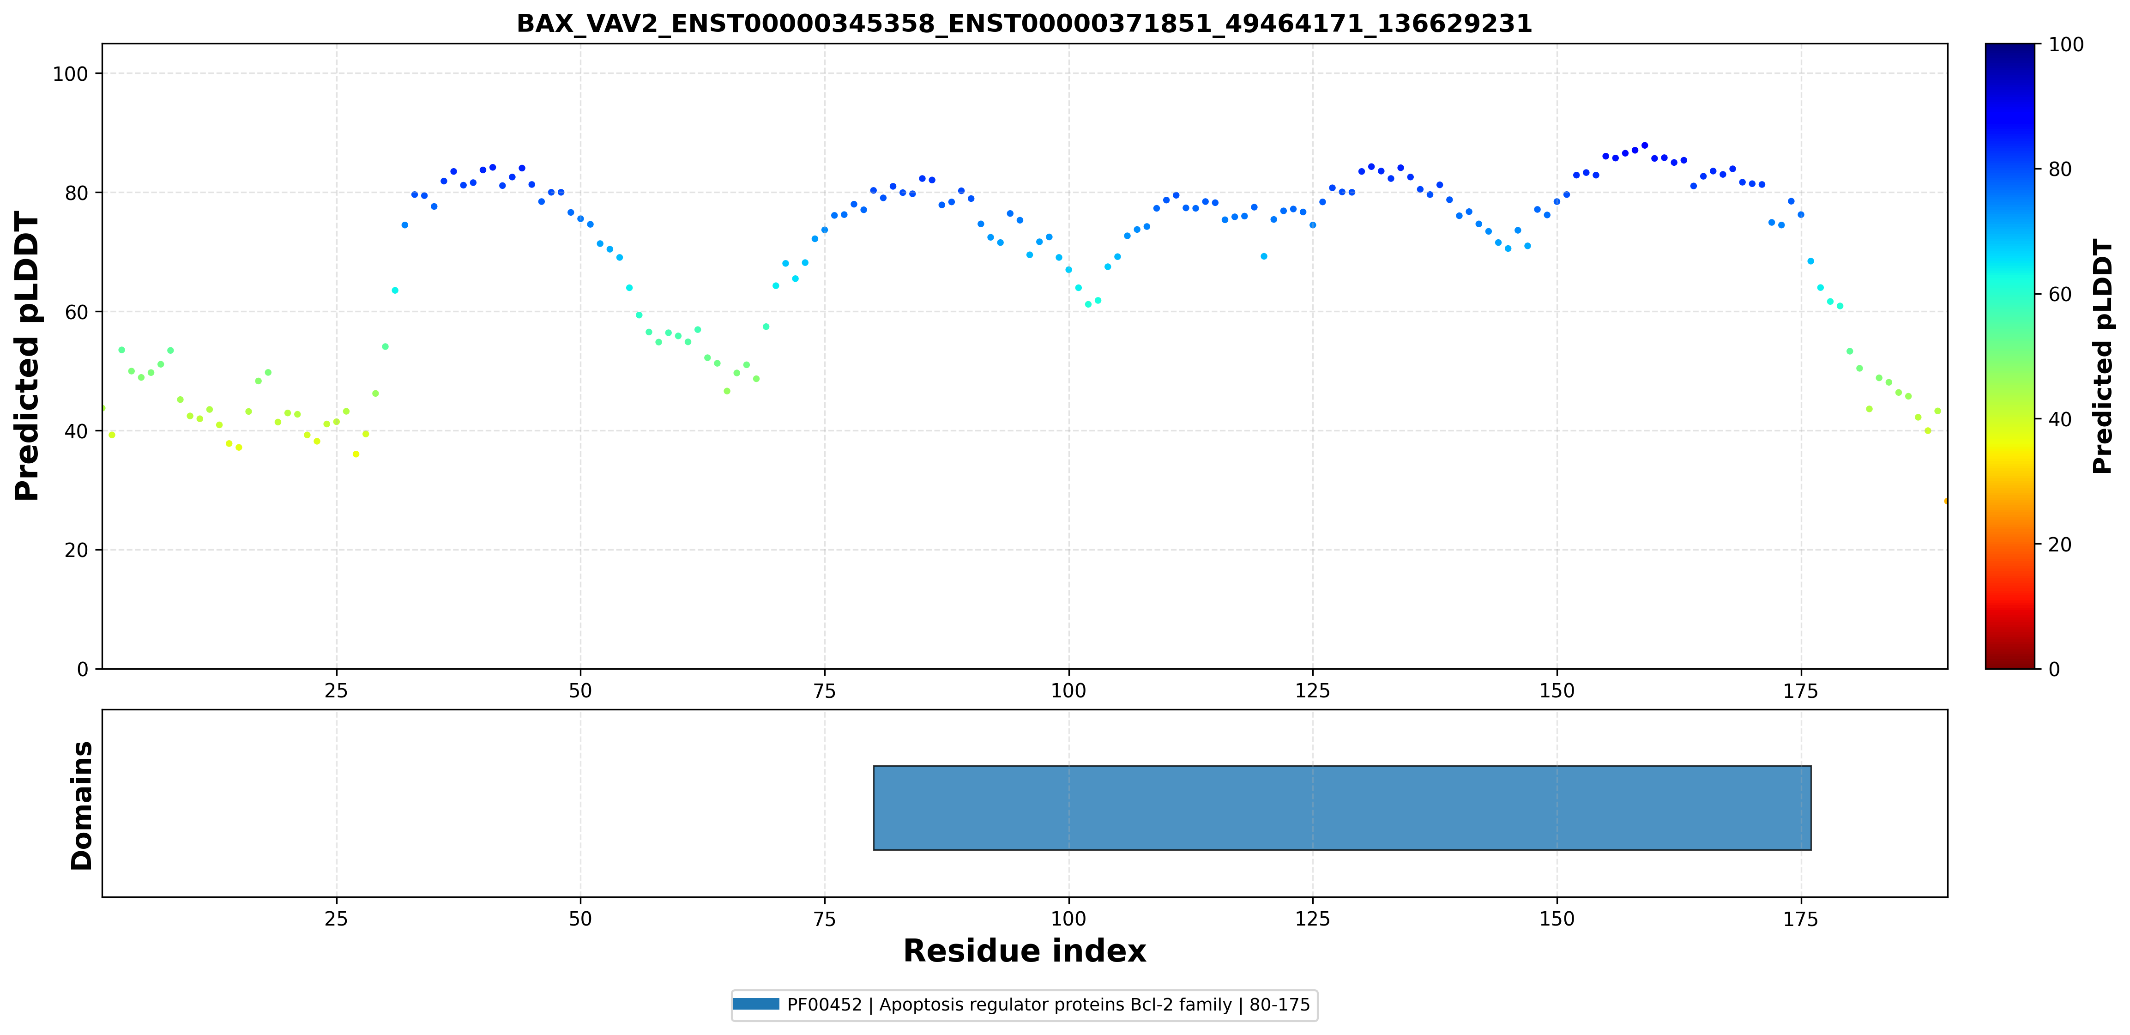Viewport: 2130px width, 1035px height.
Task: Click x-axis tick 100 under the scatter plot
Action: coord(1068,691)
